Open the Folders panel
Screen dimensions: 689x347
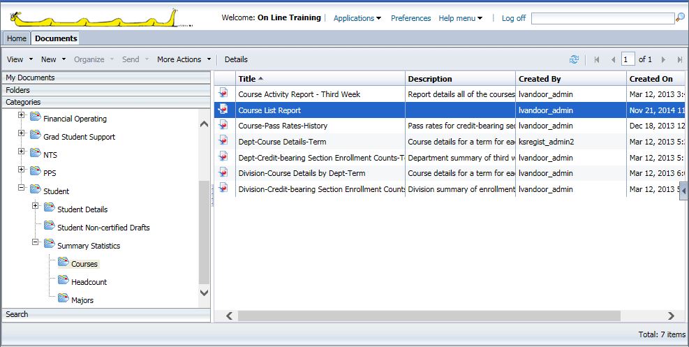[x=106, y=90]
